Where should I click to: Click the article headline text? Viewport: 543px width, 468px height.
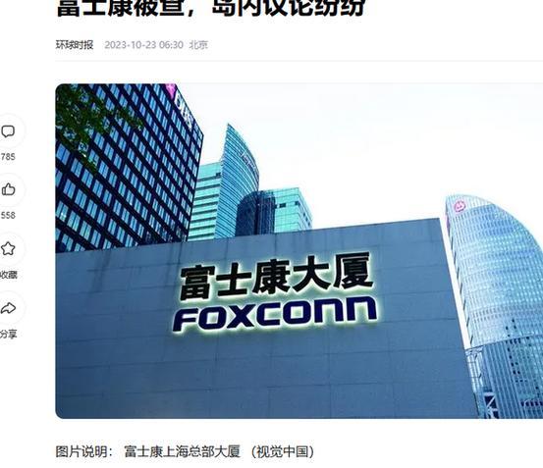(210, 9)
